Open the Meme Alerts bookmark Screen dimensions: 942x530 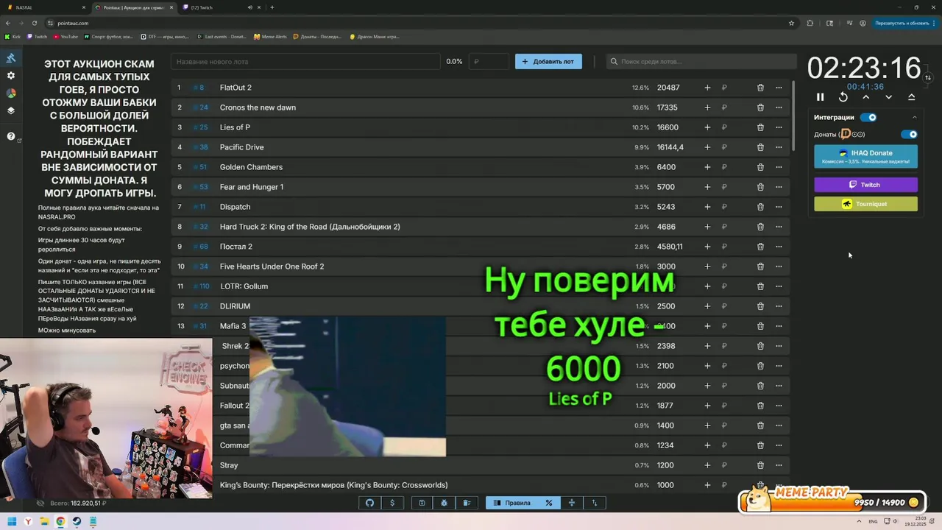270,36
